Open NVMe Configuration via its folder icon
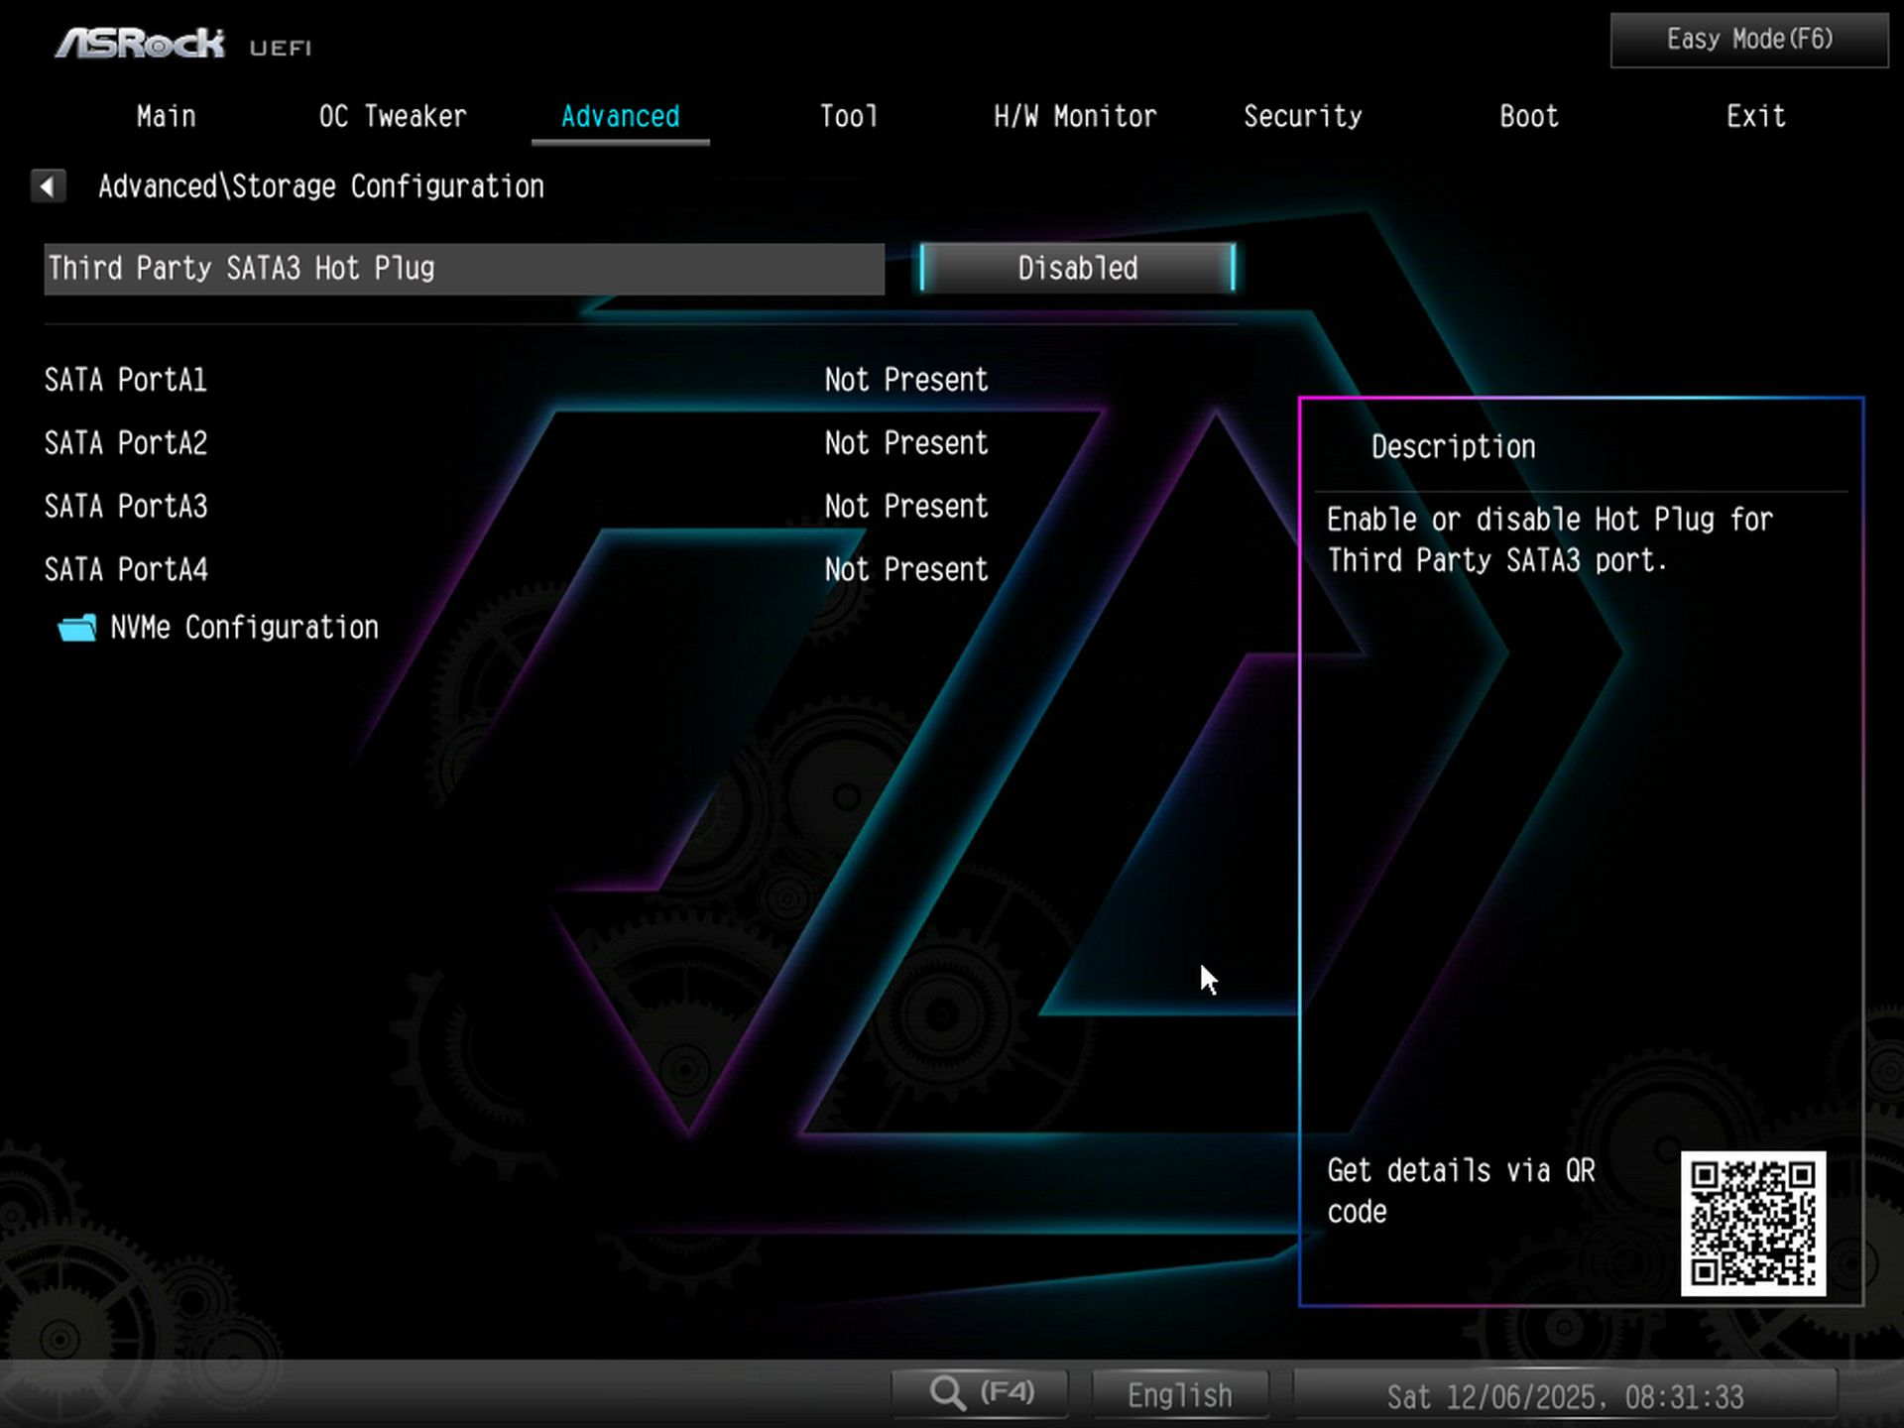This screenshot has height=1428, width=1904. coord(74,627)
